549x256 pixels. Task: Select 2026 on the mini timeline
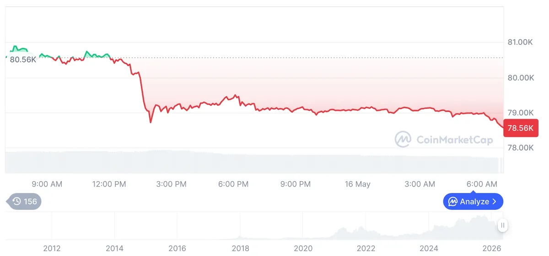(492, 248)
